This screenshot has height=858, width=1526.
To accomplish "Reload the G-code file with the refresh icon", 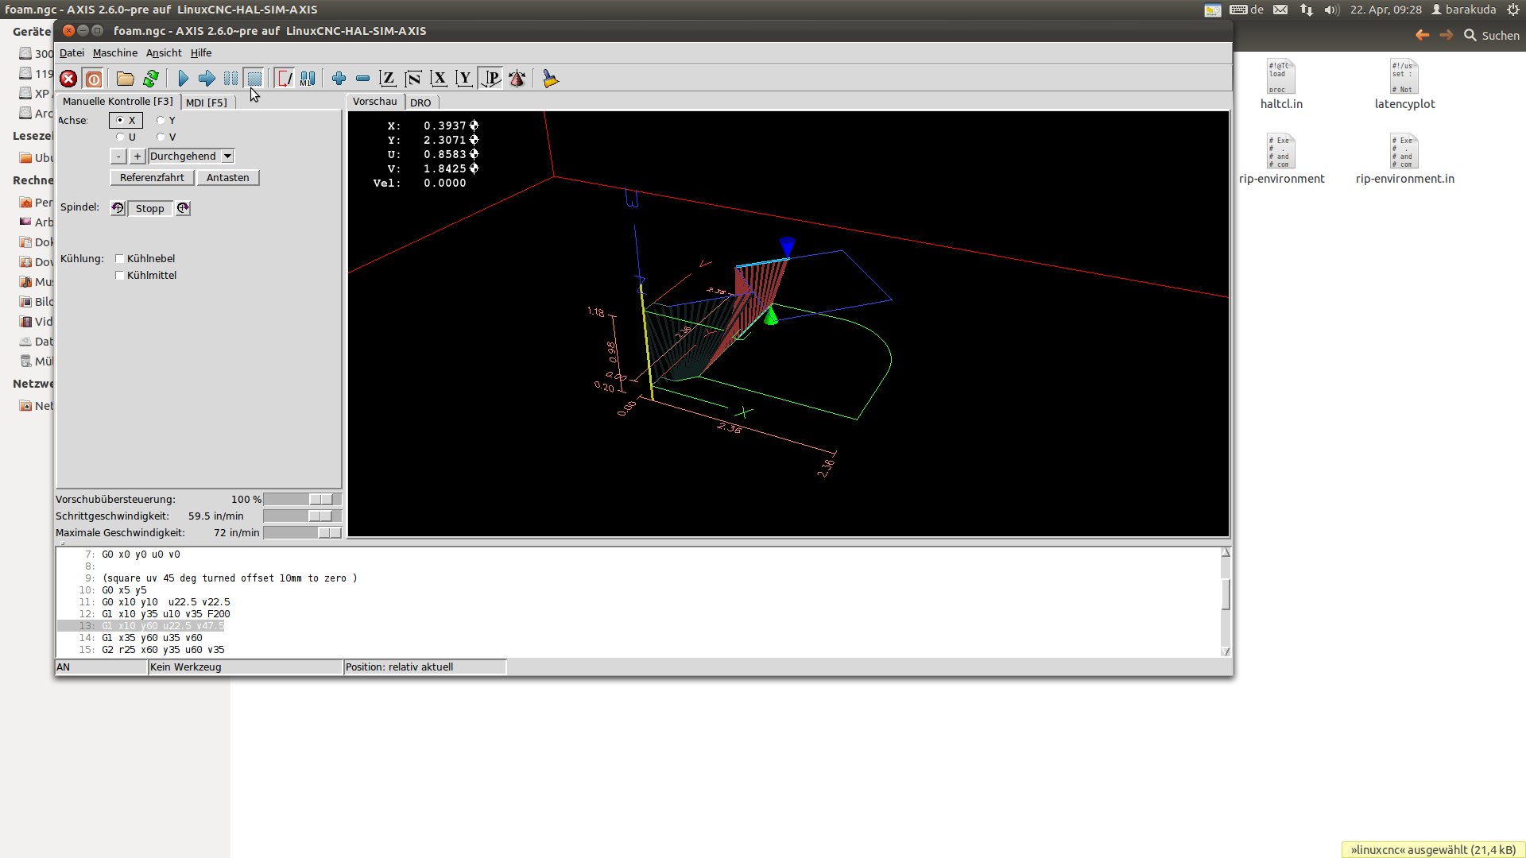I will coord(150,79).
